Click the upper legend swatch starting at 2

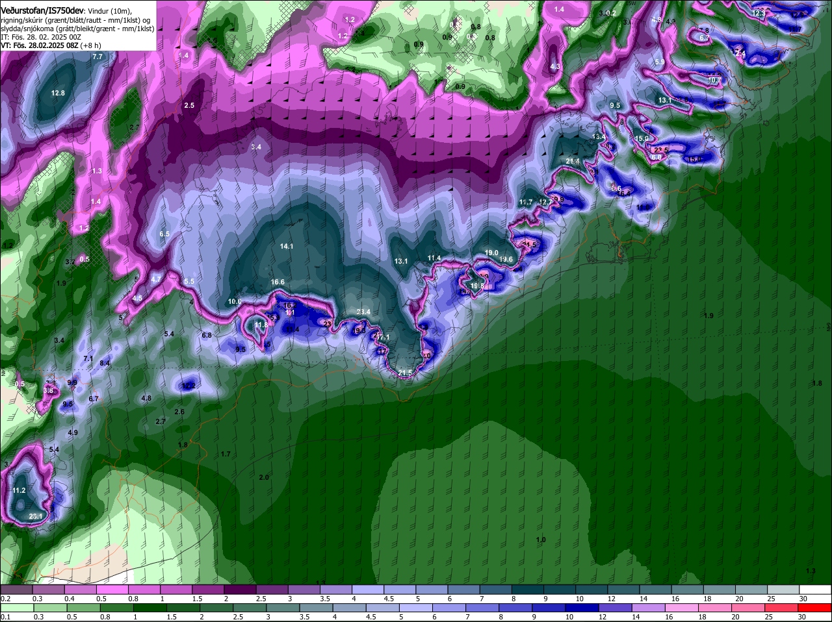(x=239, y=590)
